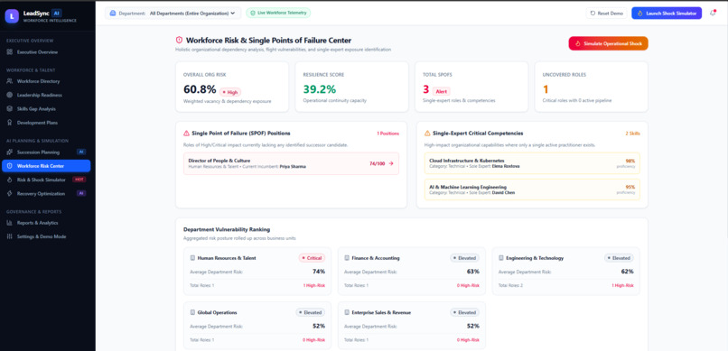728x351 pixels.
Task: Click the 60.8% overall org risk value
Action: pyautogui.click(x=200, y=89)
